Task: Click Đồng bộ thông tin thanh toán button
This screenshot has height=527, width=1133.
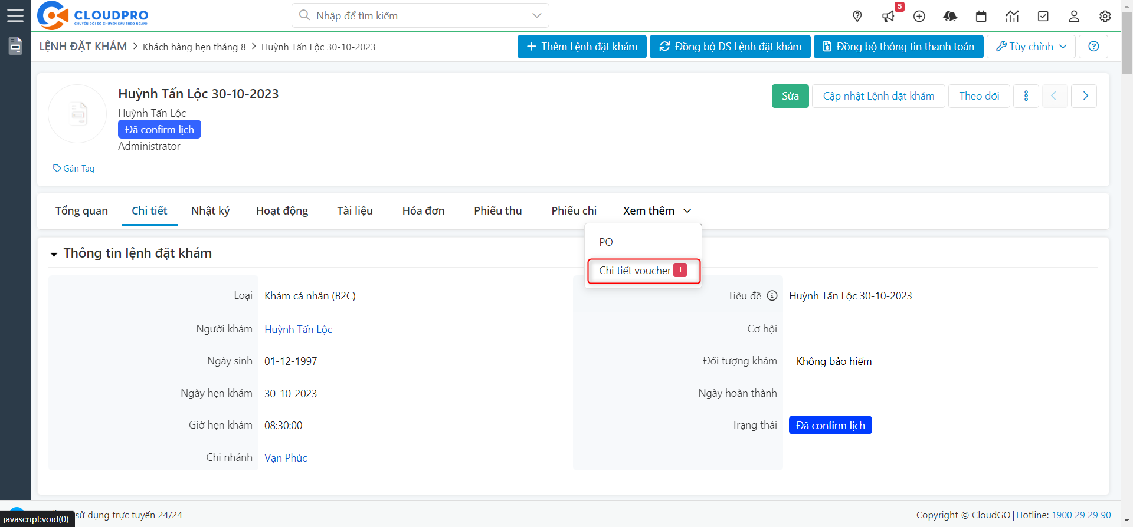Action: point(898,47)
